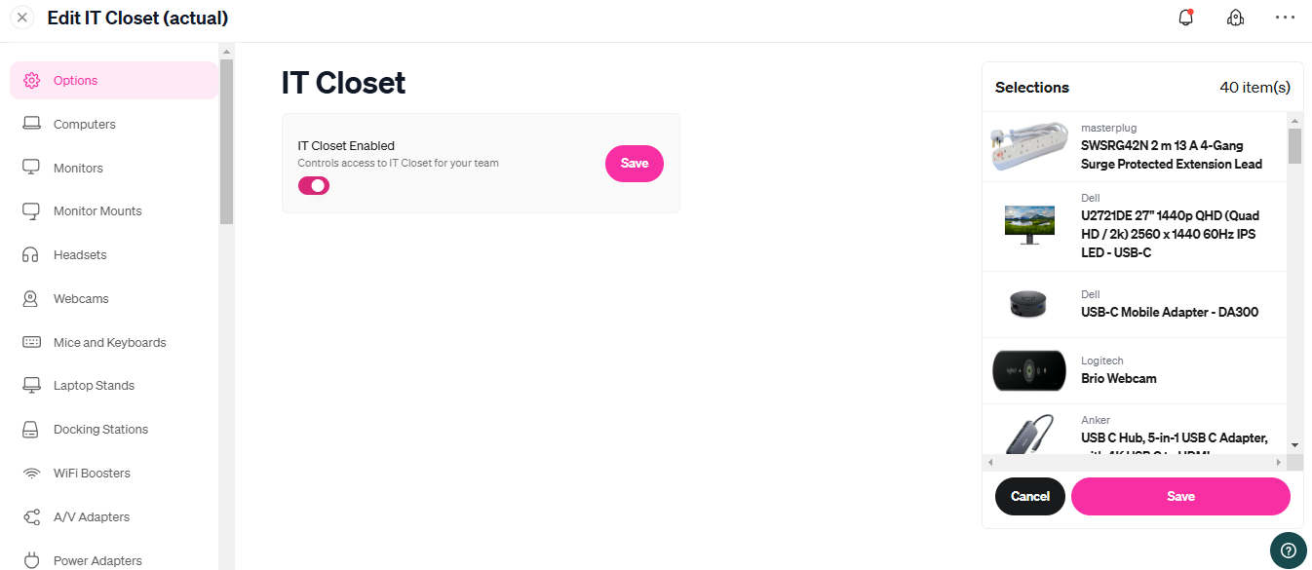This screenshot has height=570, width=1312.
Task: Toggle the Laptop Stands sidebar entry
Action: tap(95, 385)
